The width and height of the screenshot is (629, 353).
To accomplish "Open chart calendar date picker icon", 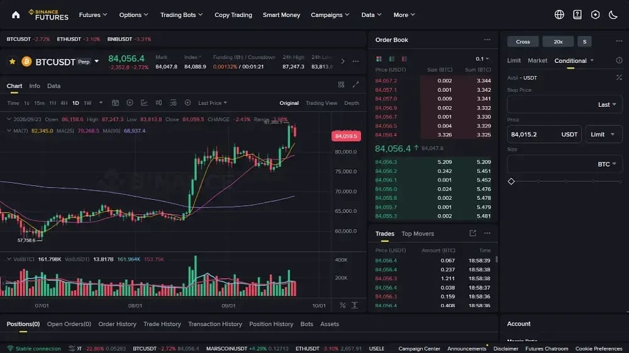I will 115,103.
